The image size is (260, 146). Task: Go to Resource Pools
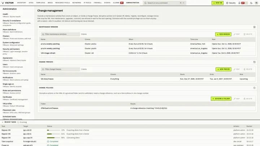tap(62, 3)
